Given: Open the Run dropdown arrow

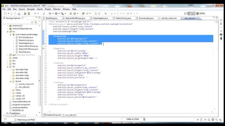Looking at the screenshot, I should [x=59, y=14].
